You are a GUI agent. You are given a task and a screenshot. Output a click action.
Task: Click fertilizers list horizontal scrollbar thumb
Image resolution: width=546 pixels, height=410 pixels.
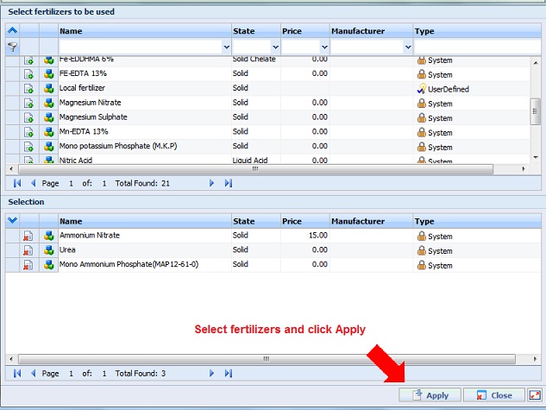point(255,169)
